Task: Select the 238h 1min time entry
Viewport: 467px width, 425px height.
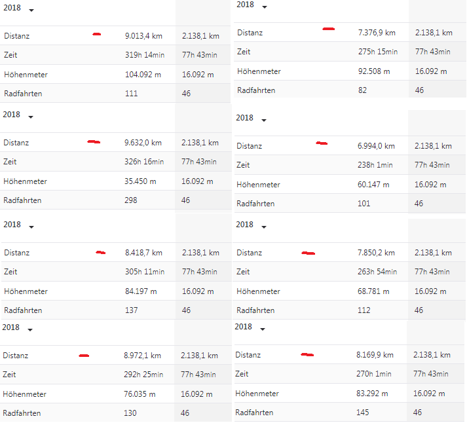Action: [x=375, y=166]
